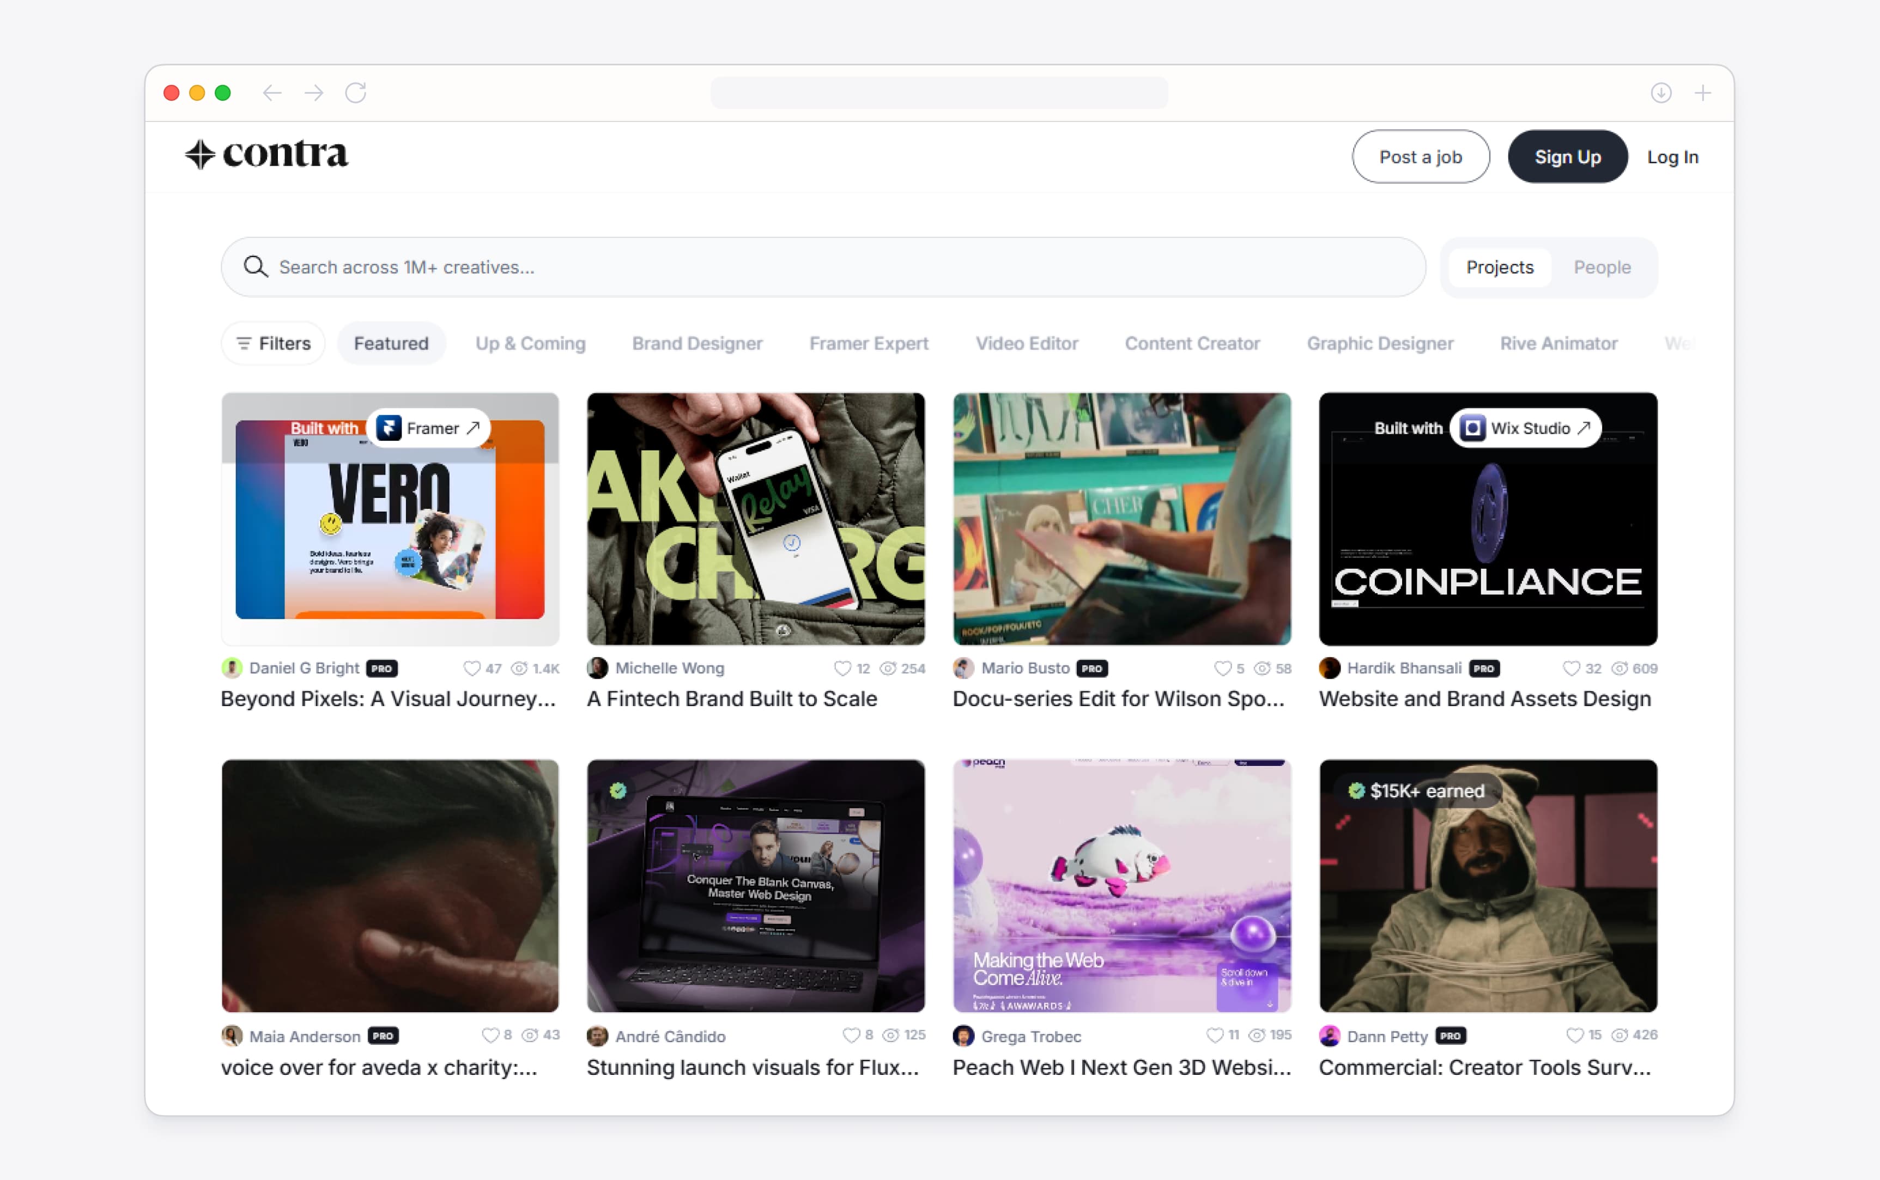Image resolution: width=1880 pixels, height=1180 pixels.
Task: Click the browser forward arrow
Action: (314, 93)
